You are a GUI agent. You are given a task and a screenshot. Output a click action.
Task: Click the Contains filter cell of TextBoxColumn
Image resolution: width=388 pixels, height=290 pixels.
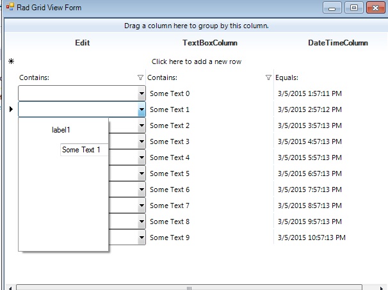click(204, 77)
